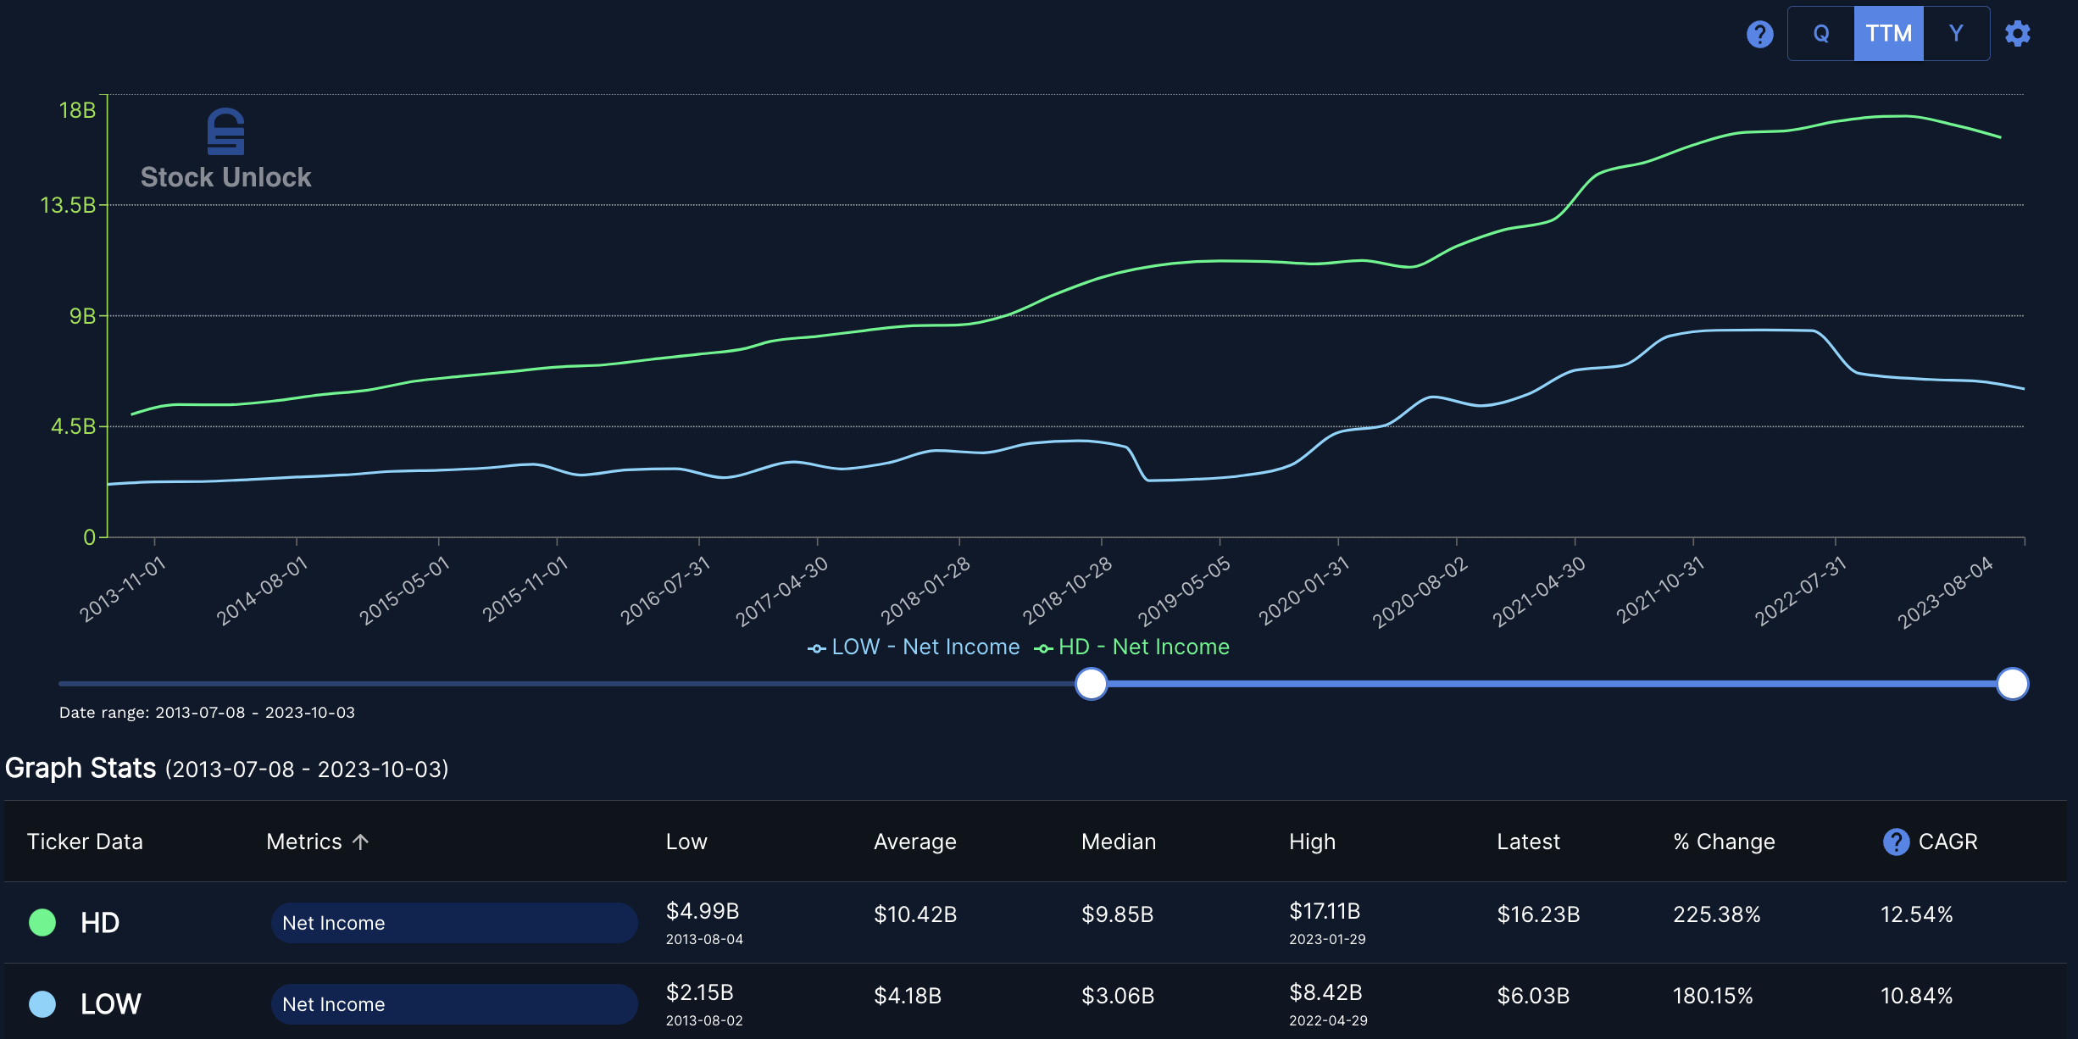The height and width of the screenshot is (1039, 2078).
Task: Click the Median column header
Action: pos(1119,842)
